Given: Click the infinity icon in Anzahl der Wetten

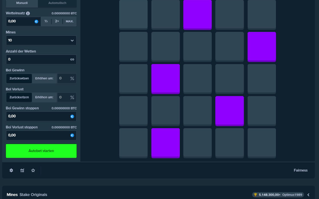Looking at the screenshot, I should coord(72,59).
